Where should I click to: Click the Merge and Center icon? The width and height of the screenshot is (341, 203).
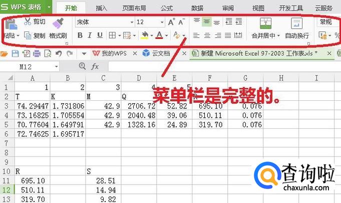265,23
